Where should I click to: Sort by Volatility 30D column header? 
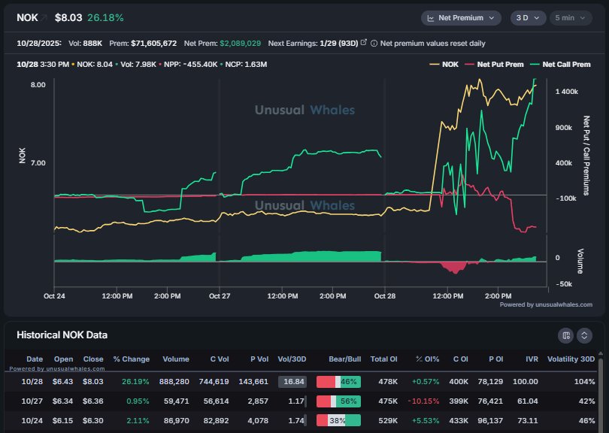pyautogui.click(x=571, y=359)
